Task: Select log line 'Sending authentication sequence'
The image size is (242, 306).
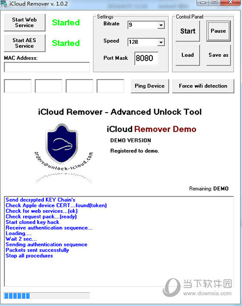Action: (x=46, y=245)
